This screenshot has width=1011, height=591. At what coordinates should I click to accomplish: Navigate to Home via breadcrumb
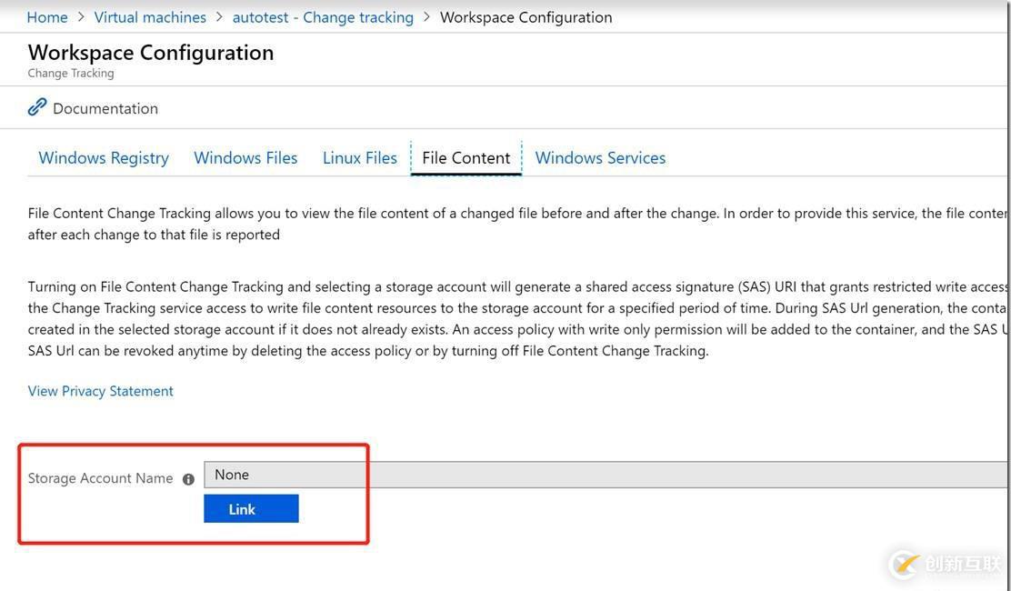[46, 16]
